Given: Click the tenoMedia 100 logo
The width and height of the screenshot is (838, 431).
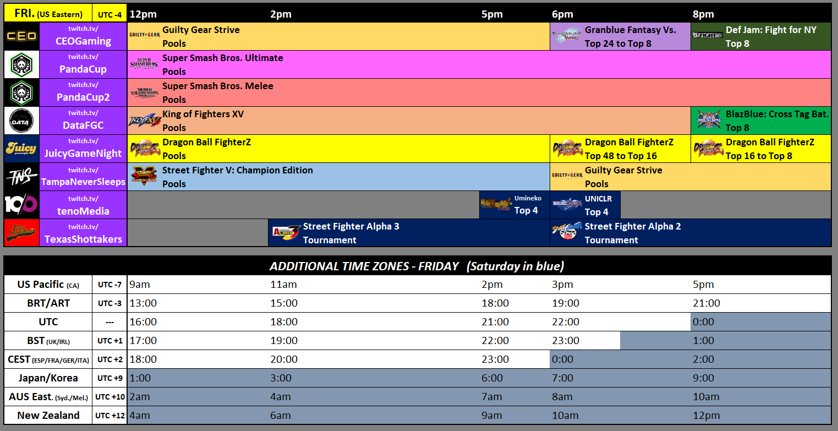Looking at the screenshot, I should coord(21,204).
